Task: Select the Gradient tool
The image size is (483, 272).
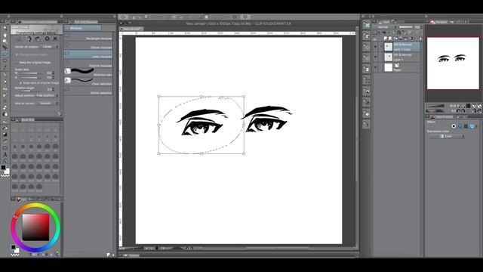Action: click(5, 134)
